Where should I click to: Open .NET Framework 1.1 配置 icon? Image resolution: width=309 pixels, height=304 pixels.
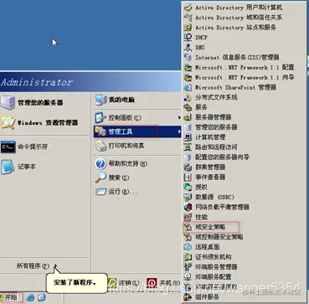(188, 67)
